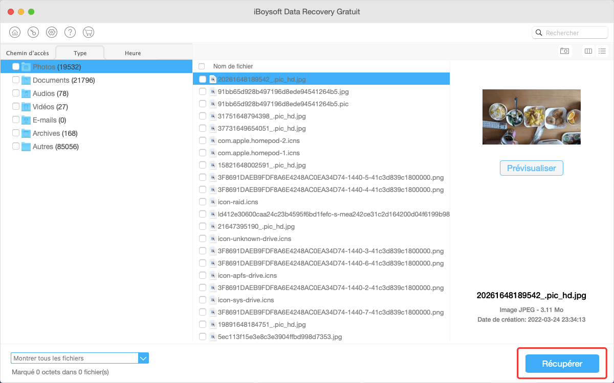The height and width of the screenshot is (383, 614).
Task: Select the Archives folder in sidebar
Action: (46, 133)
